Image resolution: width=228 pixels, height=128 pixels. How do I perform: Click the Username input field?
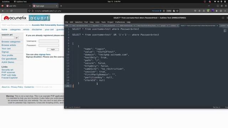tap(49, 41)
